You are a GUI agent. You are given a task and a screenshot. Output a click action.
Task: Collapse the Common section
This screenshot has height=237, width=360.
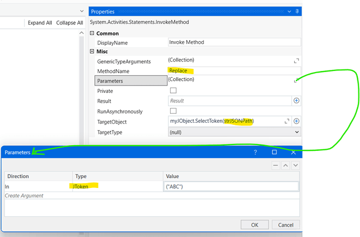pyautogui.click(x=92, y=33)
